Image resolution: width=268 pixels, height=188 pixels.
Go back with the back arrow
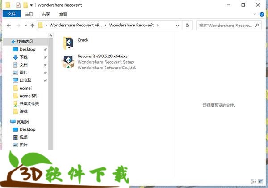(x=9, y=26)
